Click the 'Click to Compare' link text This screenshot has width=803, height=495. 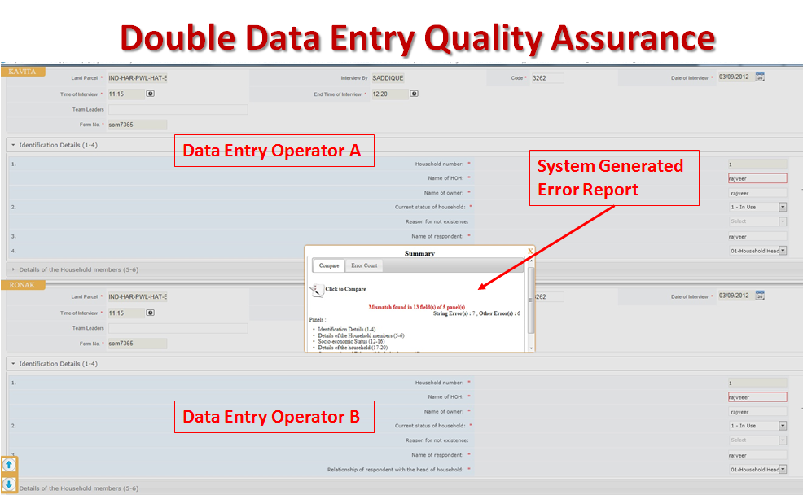coord(345,289)
